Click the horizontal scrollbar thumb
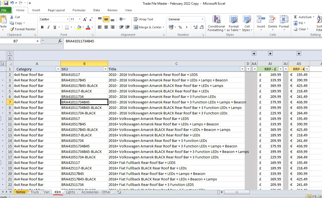This screenshot has width=322, height=198. pos(236,192)
